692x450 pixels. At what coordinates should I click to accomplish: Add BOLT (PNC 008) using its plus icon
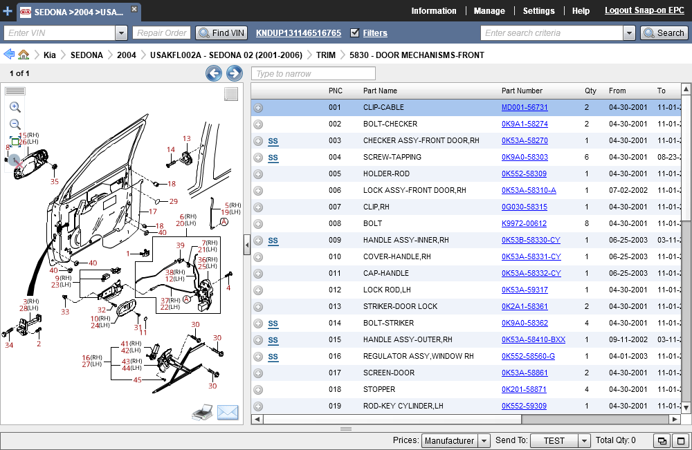coord(258,224)
